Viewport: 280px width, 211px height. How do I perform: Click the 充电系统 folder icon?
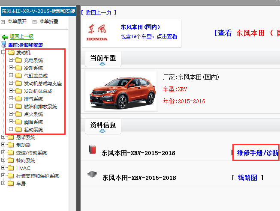pos(18,60)
